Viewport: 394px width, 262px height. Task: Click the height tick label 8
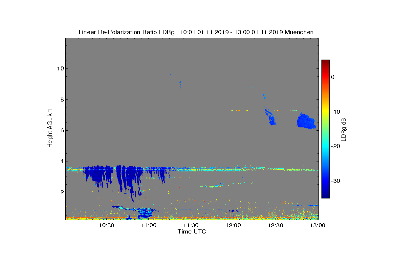coord(61,100)
